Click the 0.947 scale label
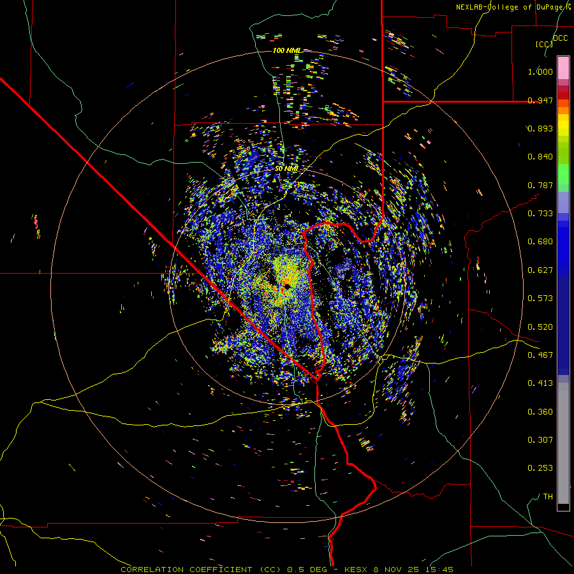The width and height of the screenshot is (574, 574). (x=540, y=100)
